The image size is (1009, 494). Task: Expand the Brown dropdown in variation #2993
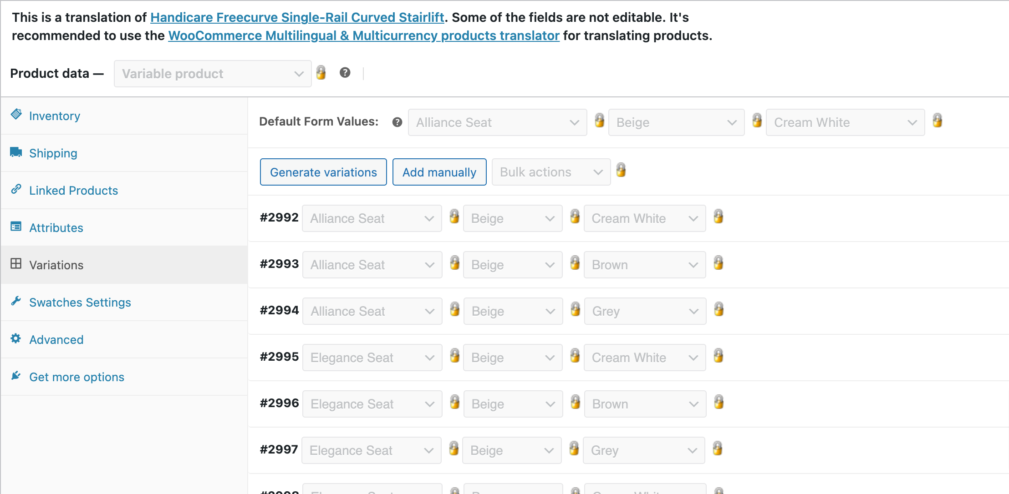[645, 265]
